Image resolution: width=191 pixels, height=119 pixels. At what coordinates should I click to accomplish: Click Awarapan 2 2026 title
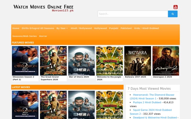click(x=162, y=77)
